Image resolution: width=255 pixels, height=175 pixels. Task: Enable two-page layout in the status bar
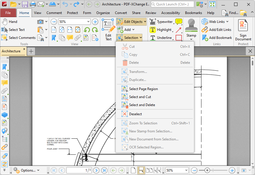[x=149, y=170]
